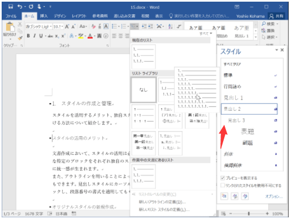Open the ファイル tab

click(x=11, y=16)
